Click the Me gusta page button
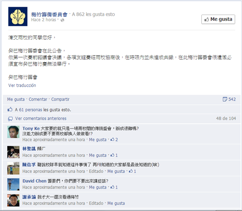This screenshot has width=242, height=211. 218,19
